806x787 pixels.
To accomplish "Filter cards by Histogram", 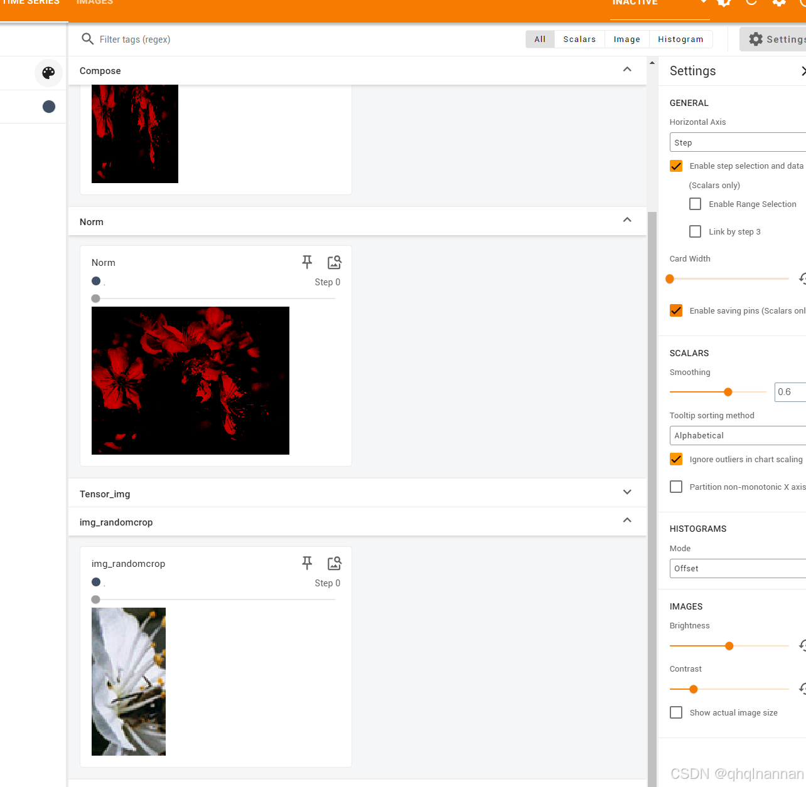I will [x=680, y=39].
